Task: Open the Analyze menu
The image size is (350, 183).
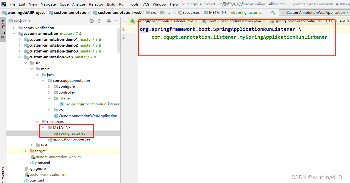Action: coord(79,4)
